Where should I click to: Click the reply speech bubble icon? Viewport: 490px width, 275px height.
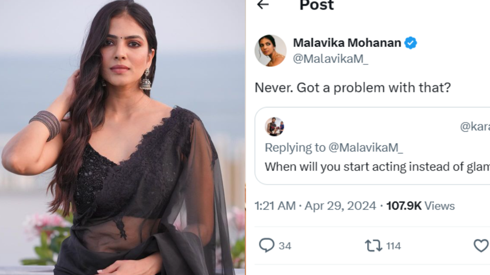click(x=266, y=245)
